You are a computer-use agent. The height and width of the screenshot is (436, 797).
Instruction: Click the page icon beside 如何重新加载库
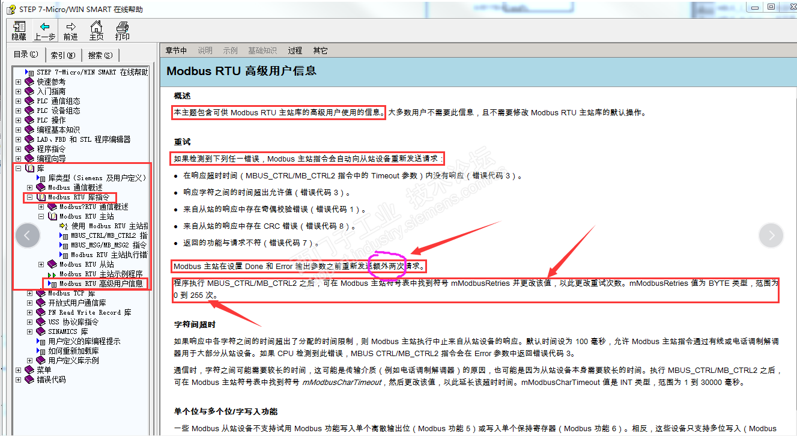[41, 351]
